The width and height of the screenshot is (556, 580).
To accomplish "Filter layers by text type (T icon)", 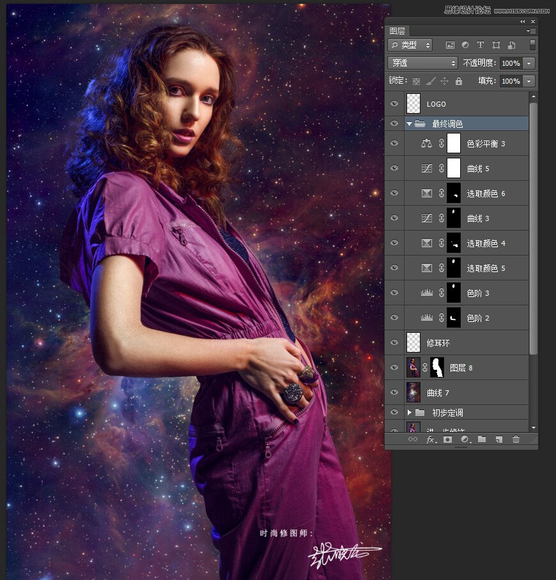I will click(480, 45).
